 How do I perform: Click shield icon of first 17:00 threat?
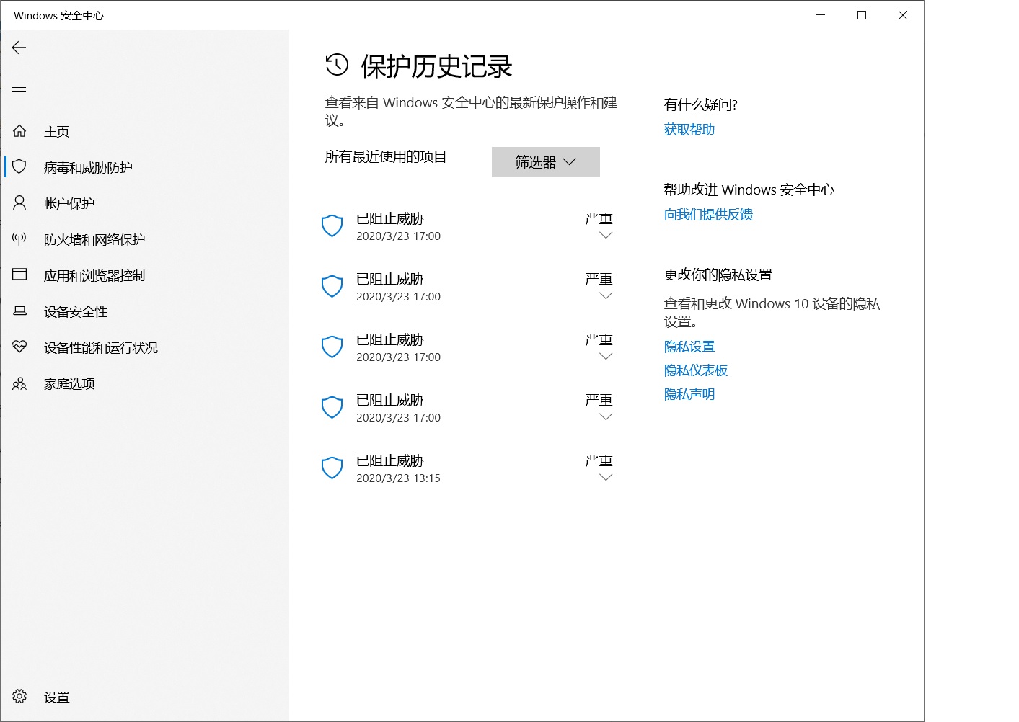coord(332,226)
